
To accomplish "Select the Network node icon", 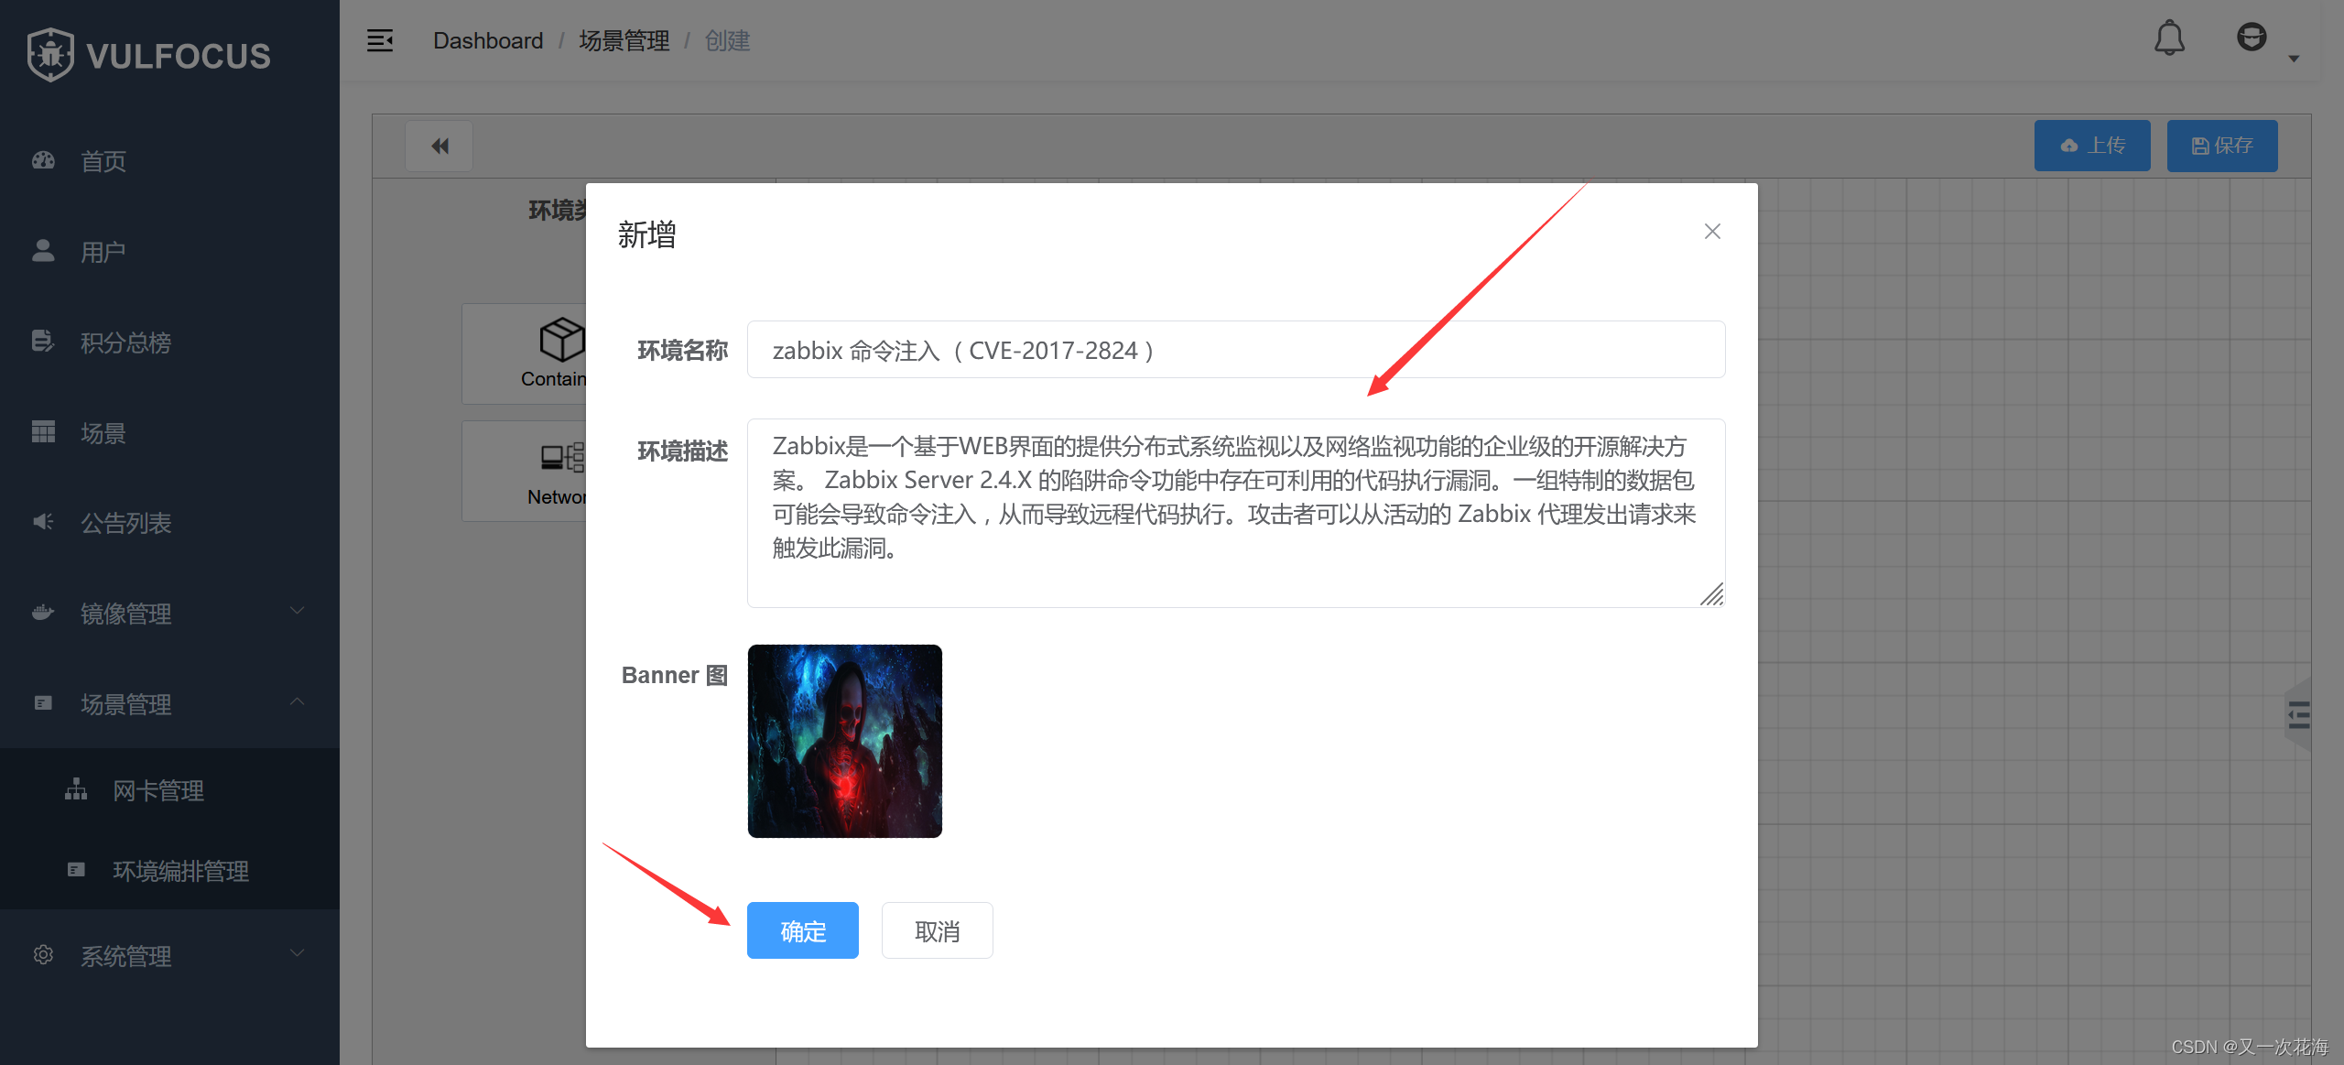I will [561, 457].
